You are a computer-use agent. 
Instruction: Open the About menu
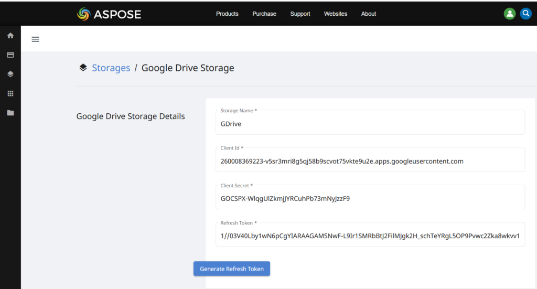coord(368,14)
